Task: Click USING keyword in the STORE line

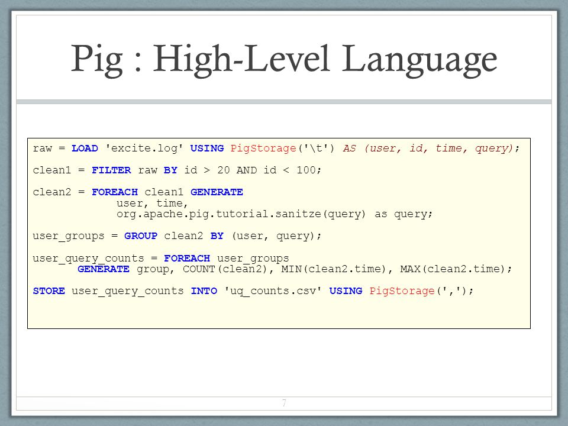Action: pyautogui.click(x=346, y=291)
